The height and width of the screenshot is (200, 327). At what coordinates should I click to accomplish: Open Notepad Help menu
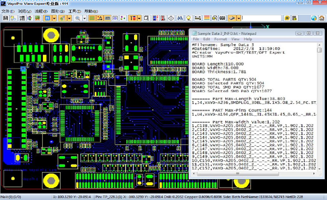point(248,39)
